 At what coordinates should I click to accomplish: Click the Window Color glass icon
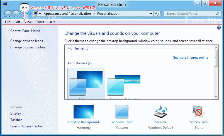[x=122, y=112]
